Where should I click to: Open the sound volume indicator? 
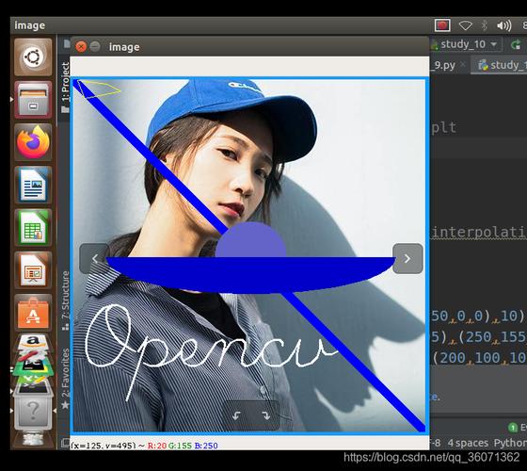click(x=503, y=25)
